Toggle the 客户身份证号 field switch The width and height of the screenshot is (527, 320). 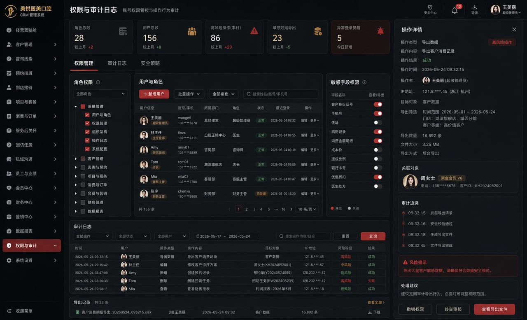coord(378,104)
